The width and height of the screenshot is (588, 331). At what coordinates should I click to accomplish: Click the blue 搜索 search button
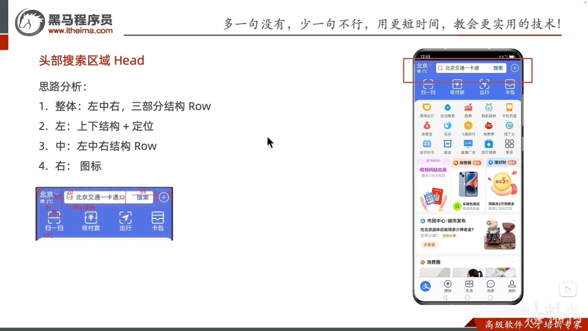498,68
